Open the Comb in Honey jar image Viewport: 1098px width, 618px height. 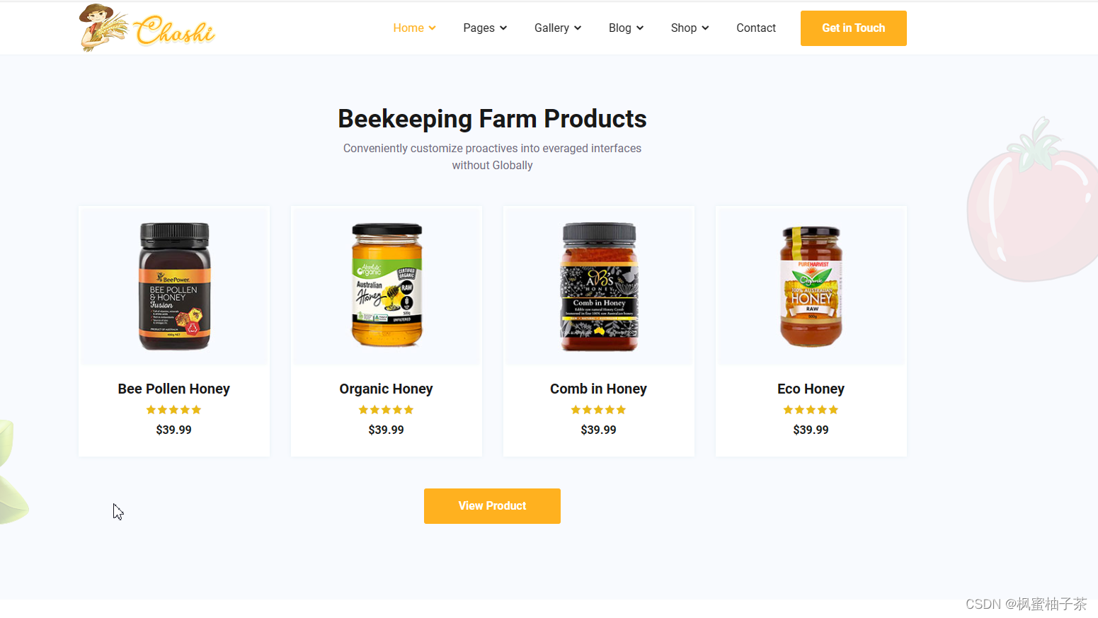click(x=599, y=287)
